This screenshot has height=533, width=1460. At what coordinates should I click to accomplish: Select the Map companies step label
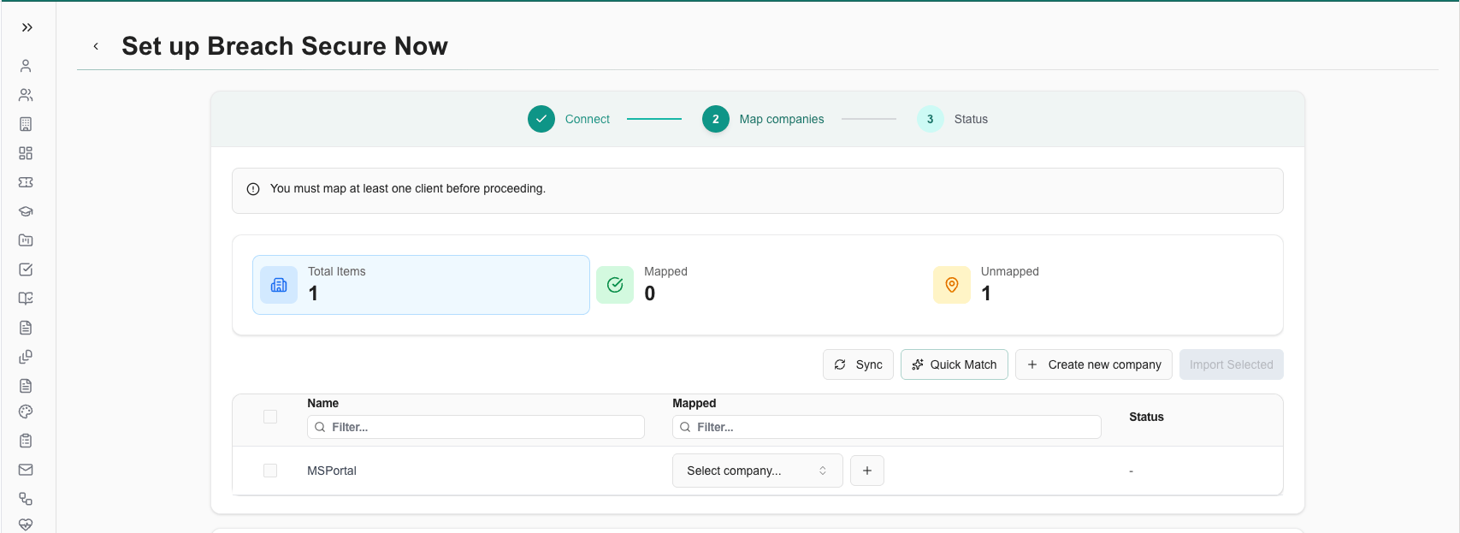click(x=782, y=119)
